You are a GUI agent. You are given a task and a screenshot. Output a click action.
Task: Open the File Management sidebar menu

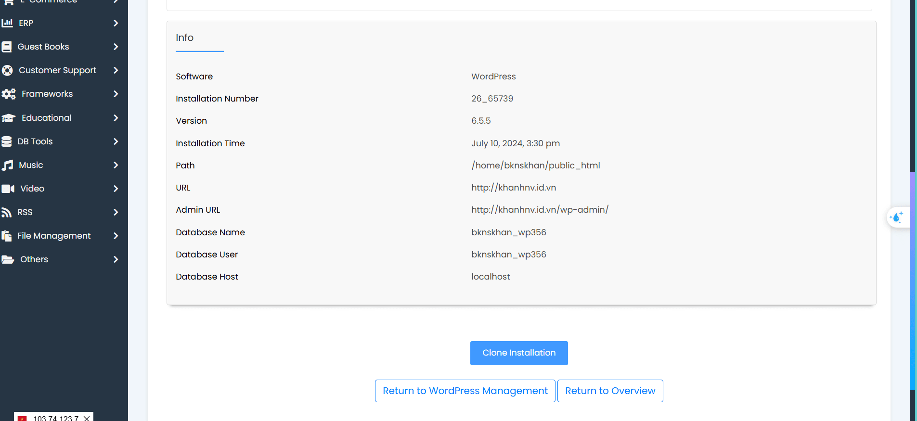(64, 236)
